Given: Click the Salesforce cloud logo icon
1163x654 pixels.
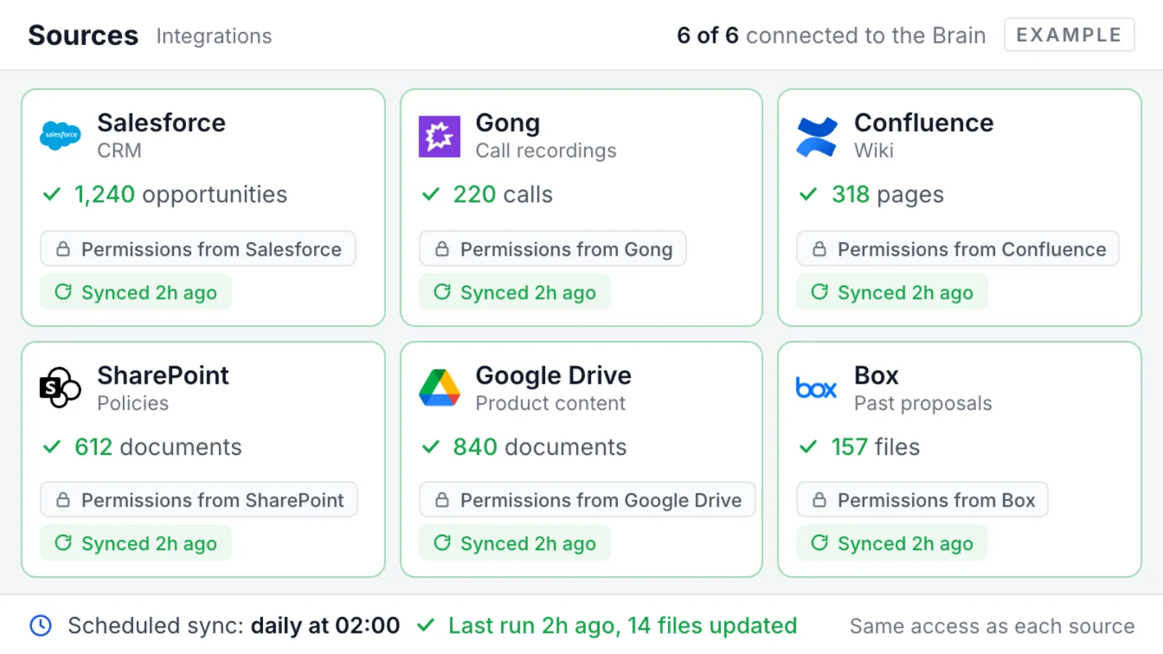Looking at the screenshot, I should pos(60,136).
